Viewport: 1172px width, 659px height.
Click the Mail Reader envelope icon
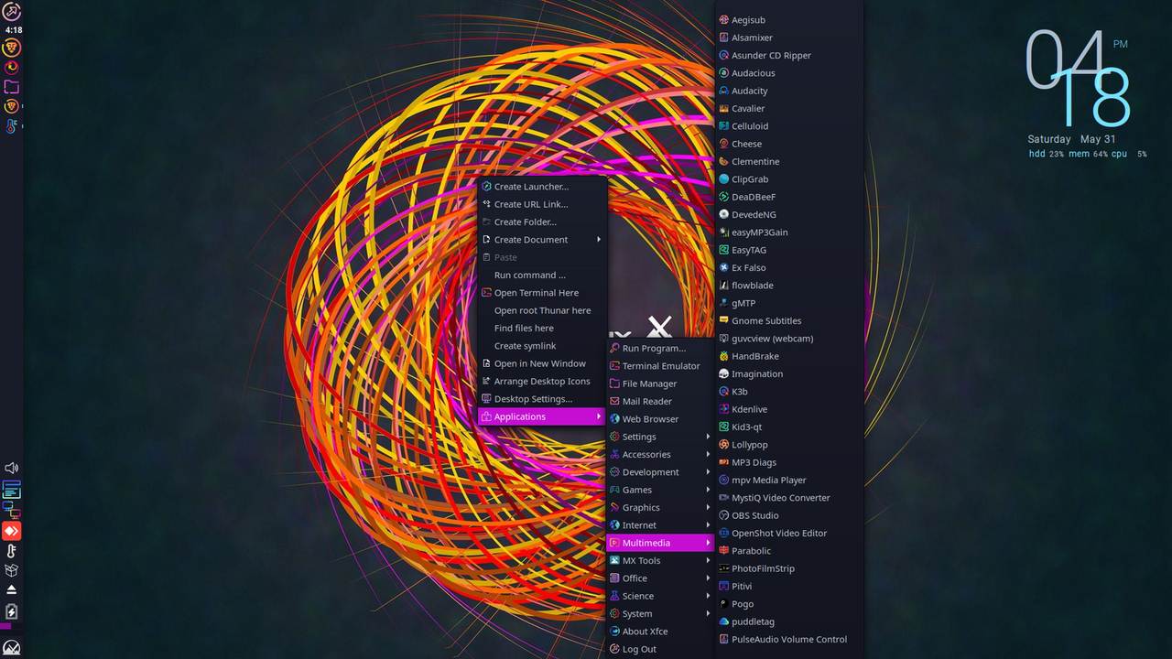(614, 401)
